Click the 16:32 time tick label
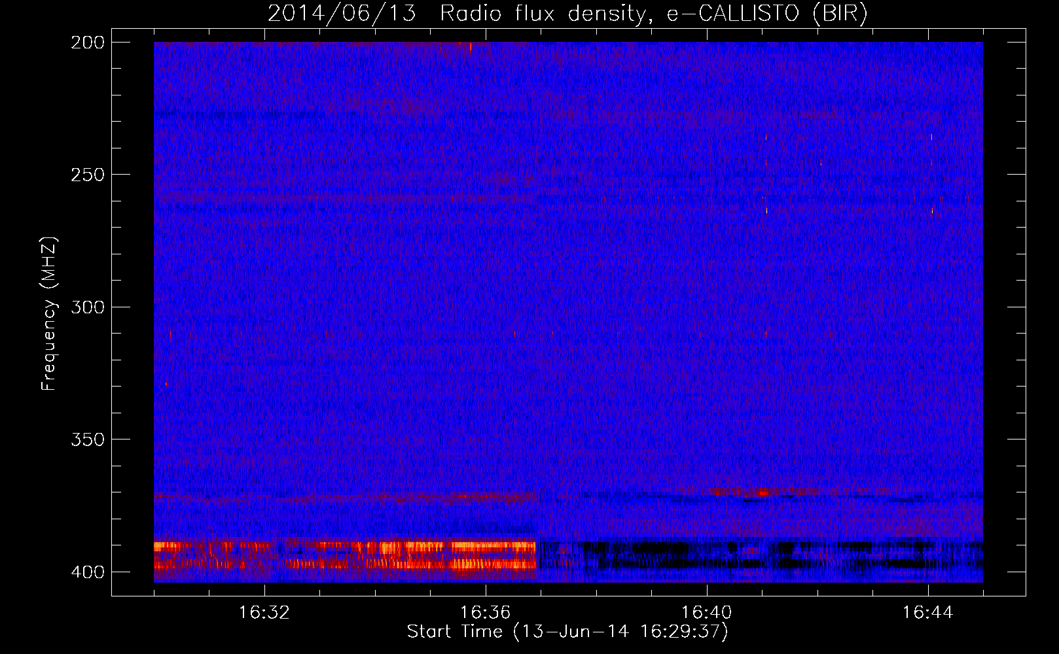This screenshot has width=1059, height=654. point(264,613)
